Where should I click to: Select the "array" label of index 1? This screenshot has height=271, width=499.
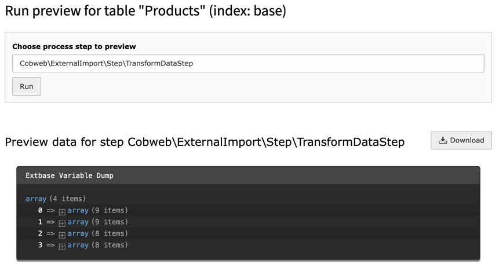78,222
